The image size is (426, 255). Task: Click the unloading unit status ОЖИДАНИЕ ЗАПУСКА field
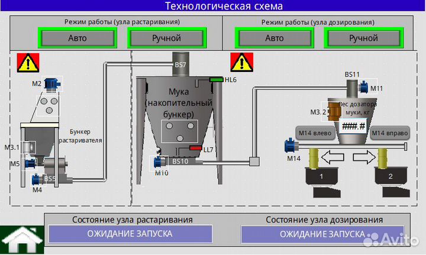click(x=130, y=234)
